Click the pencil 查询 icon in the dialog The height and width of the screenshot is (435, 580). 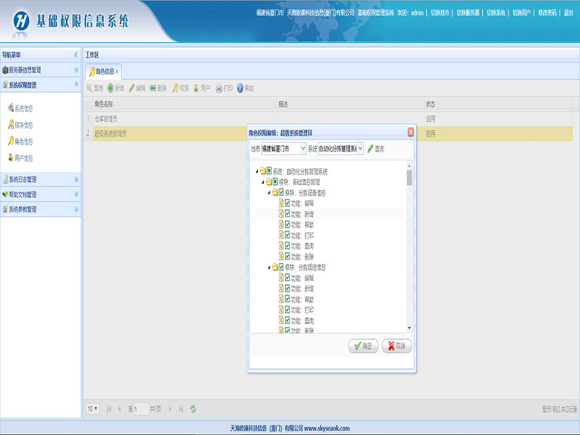tap(370, 149)
